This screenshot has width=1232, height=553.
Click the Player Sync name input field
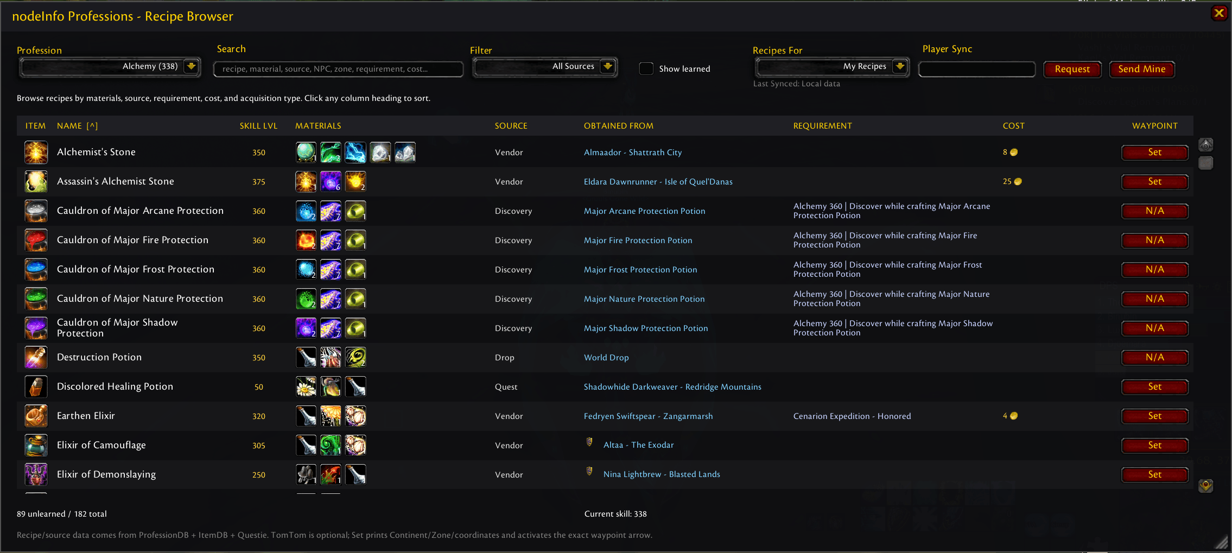pos(977,69)
